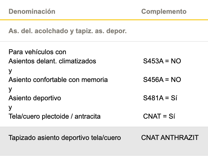Click the S481A = Sí code
The image size is (208, 158).
[x=160, y=98]
